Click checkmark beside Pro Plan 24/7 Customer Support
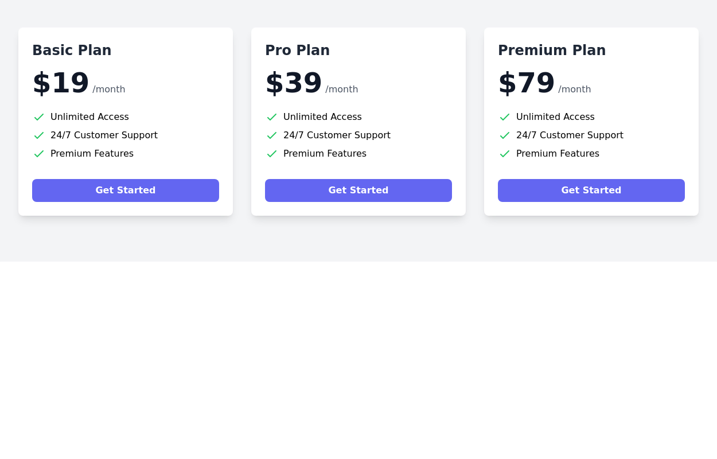The image size is (717, 459). 272,135
